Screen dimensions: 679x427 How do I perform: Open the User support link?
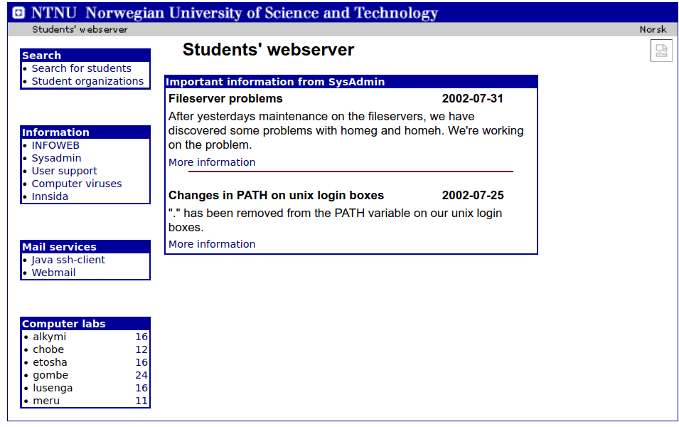[x=65, y=171]
